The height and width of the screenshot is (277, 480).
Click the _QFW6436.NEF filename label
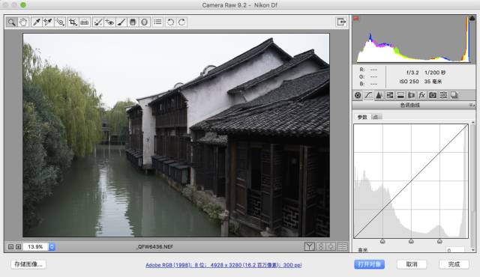click(154, 246)
